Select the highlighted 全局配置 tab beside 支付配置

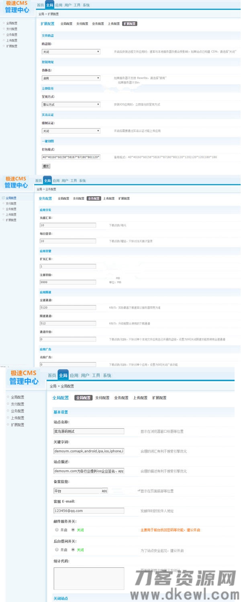click(84, 398)
